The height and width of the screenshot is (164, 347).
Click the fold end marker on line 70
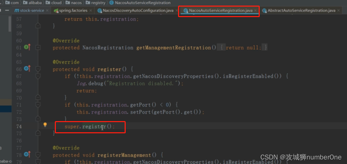(38, 97)
